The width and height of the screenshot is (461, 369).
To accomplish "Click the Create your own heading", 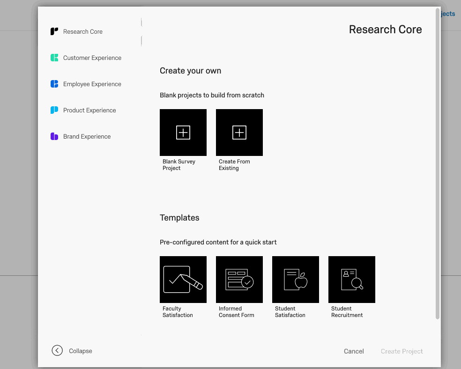I will click(x=190, y=71).
